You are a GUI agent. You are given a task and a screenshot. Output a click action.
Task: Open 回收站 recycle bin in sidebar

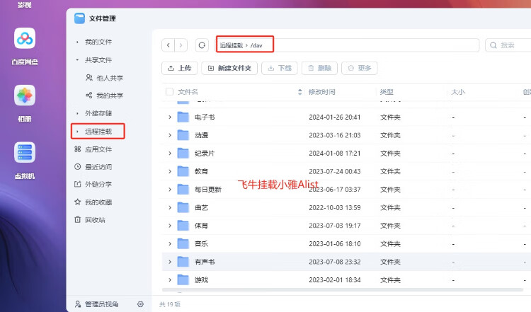pos(95,220)
